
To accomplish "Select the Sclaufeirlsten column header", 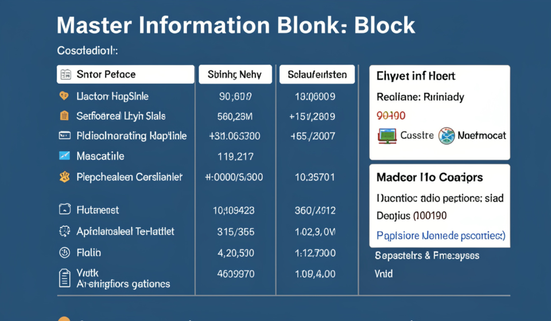I will click(317, 75).
